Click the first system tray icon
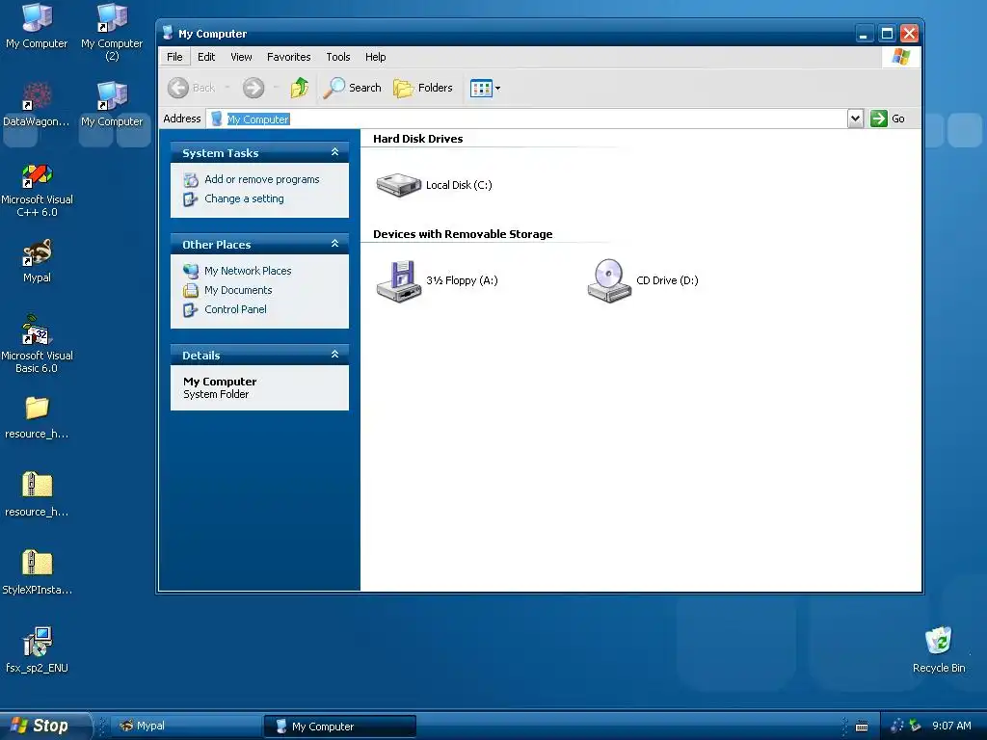 897,726
